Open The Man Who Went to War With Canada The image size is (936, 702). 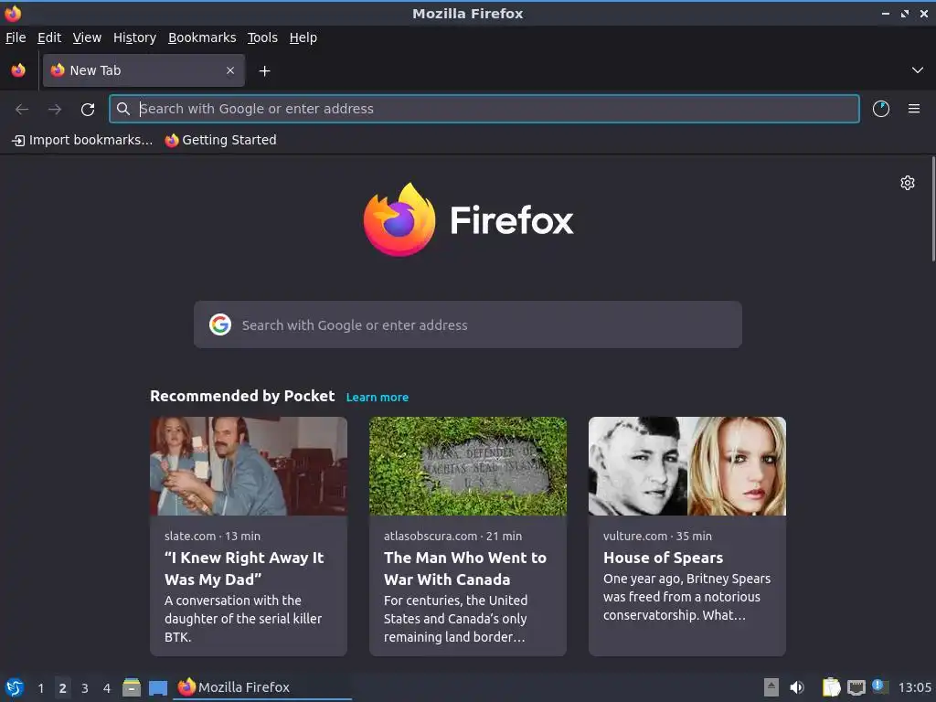465,569
